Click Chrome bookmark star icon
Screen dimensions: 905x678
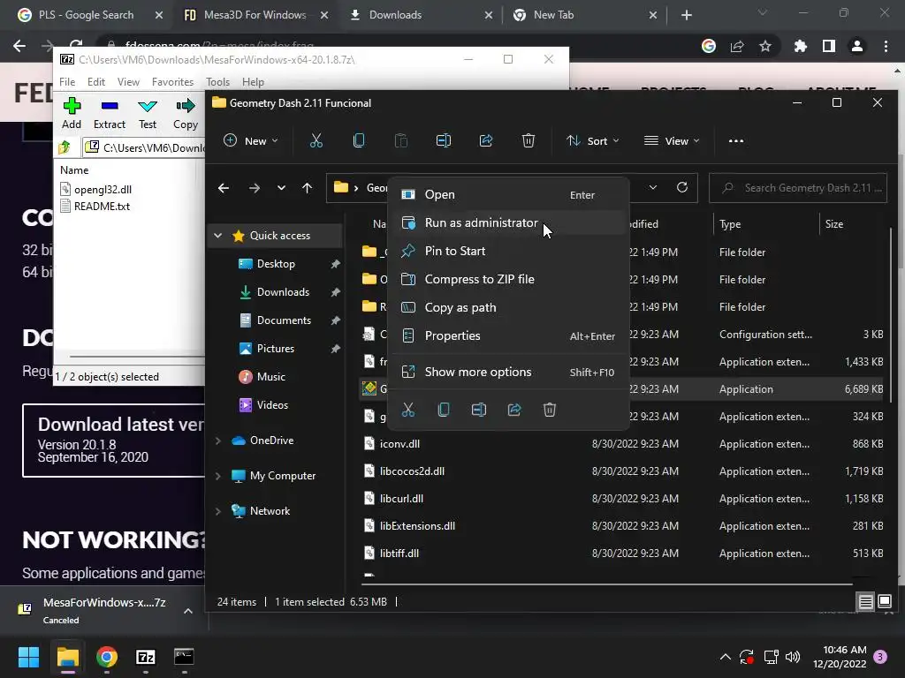765,46
